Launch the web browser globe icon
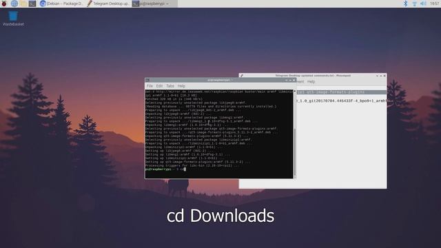This screenshot has height=248, width=441. (14, 3)
